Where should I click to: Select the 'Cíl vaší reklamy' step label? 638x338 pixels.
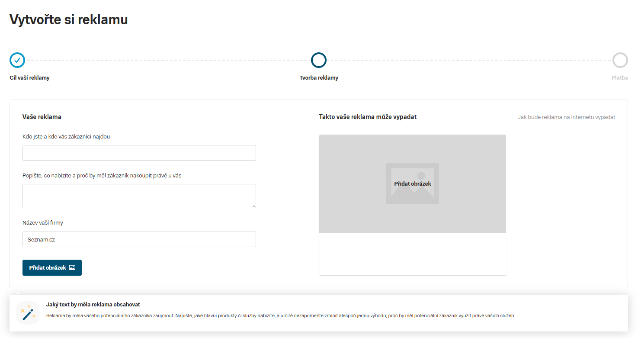29,78
